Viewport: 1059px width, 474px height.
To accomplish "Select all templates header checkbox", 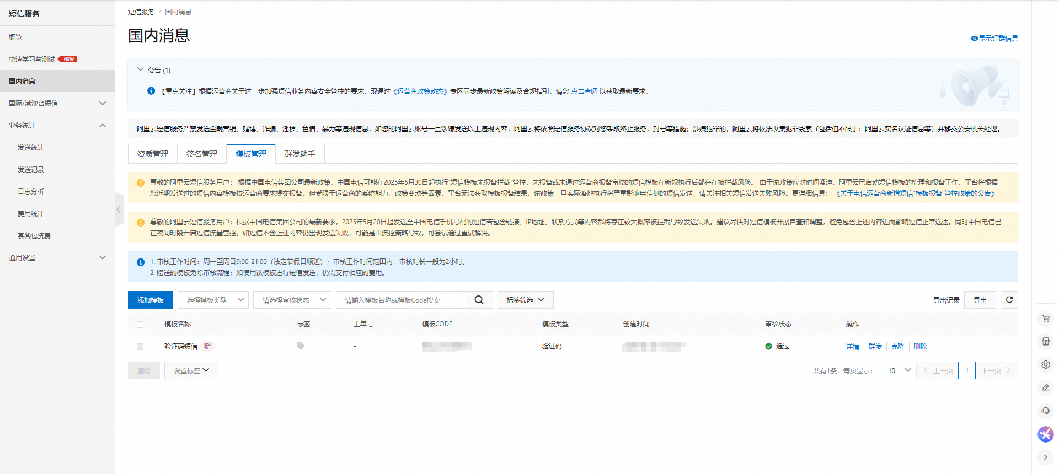I will tap(140, 324).
